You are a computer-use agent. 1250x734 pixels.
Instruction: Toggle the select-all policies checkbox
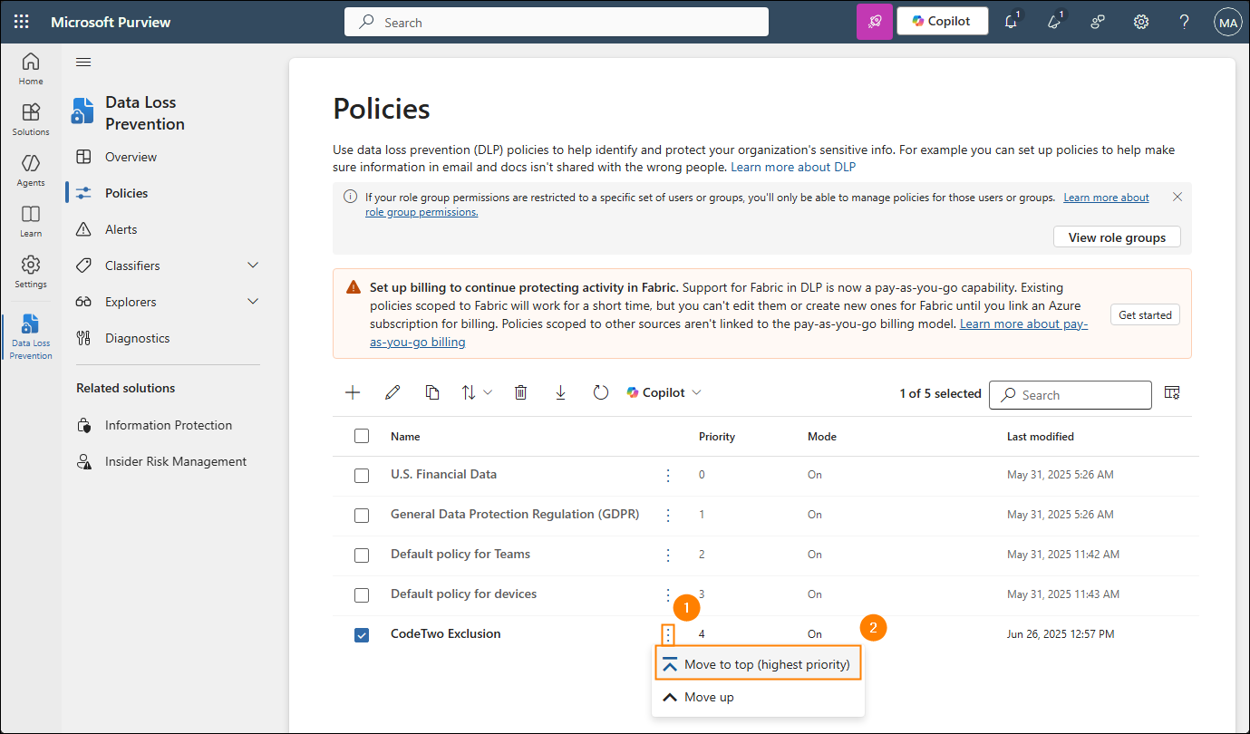click(x=362, y=436)
